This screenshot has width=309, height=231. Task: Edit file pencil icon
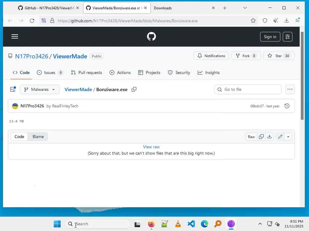coord(280,137)
